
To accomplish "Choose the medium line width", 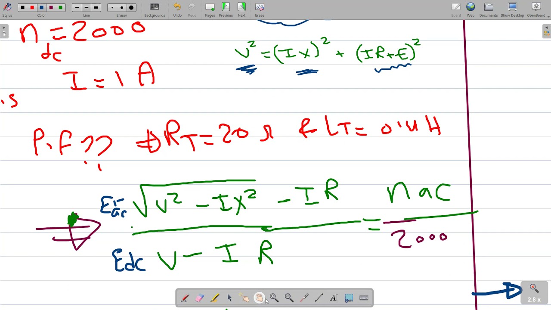I will click(x=87, y=8).
